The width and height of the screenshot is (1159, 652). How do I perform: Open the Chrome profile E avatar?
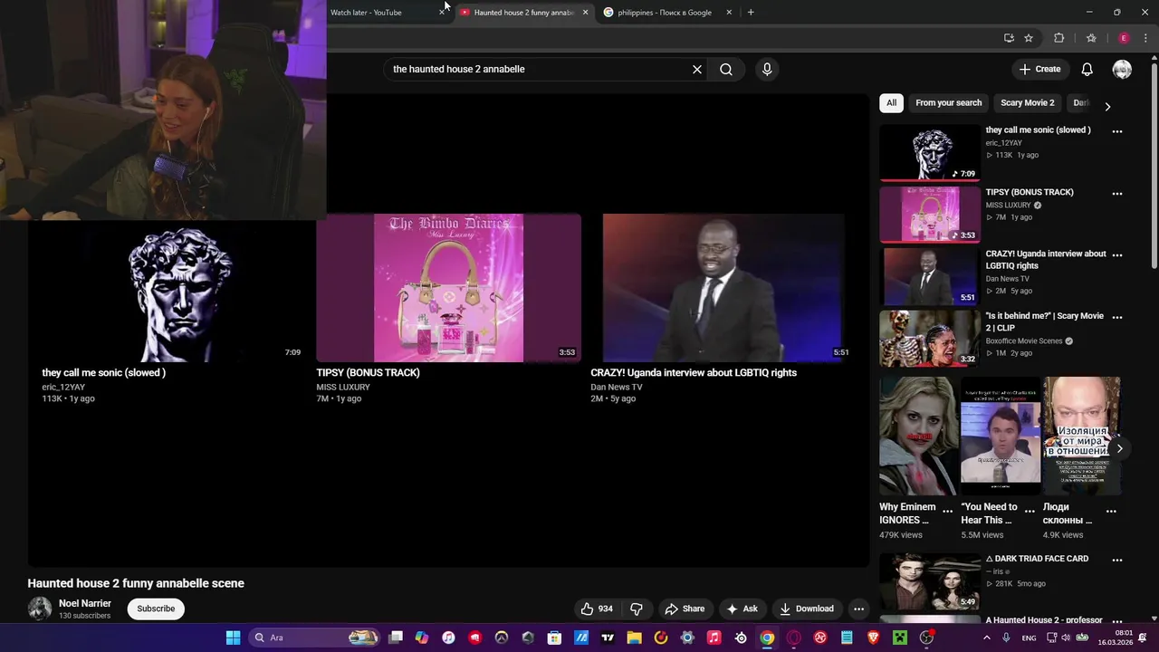pyautogui.click(x=1124, y=38)
